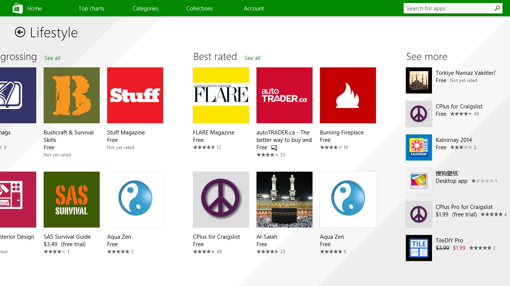Click 'Not yet rated' under Bushcraft & Survival Skills
This screenshot has height=286, width=510.
click(x=57, y=155)
